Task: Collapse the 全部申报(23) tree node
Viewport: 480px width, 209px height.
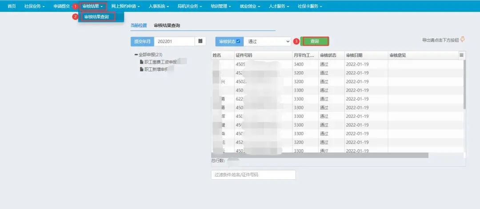Action: point(136,55)
